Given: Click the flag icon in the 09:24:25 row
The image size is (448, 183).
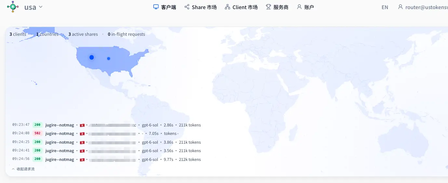Looking at the screenshot, I should pos(82,142).
